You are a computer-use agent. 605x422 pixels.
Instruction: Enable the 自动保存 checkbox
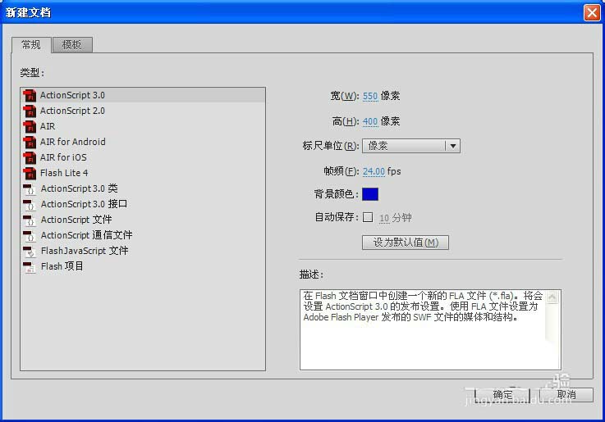click(x=368, y=217)
